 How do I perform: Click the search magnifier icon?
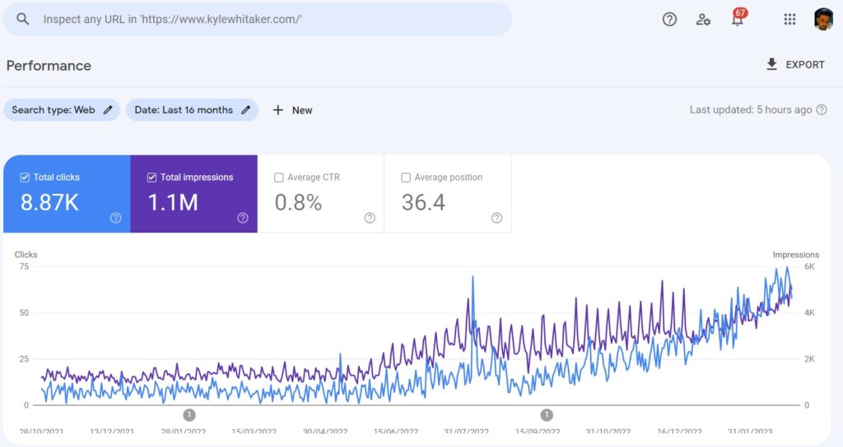(22, 19)
